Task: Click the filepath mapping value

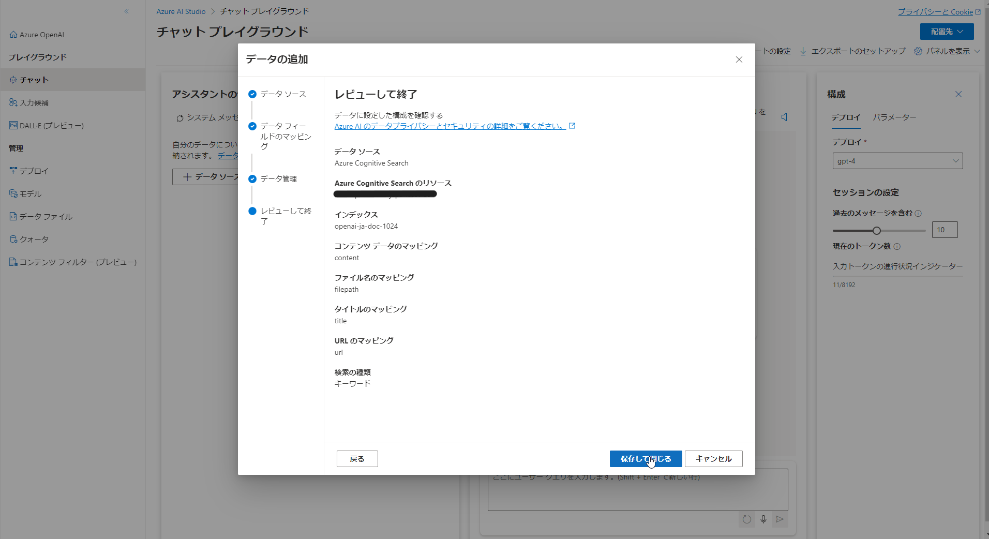Action: point(347,289)
